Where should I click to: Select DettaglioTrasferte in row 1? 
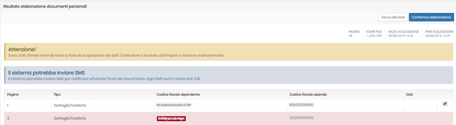[x=70, y=105]
